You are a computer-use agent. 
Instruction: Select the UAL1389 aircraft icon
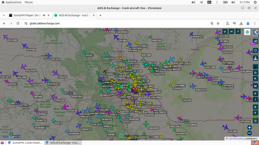tap(203, 64)
